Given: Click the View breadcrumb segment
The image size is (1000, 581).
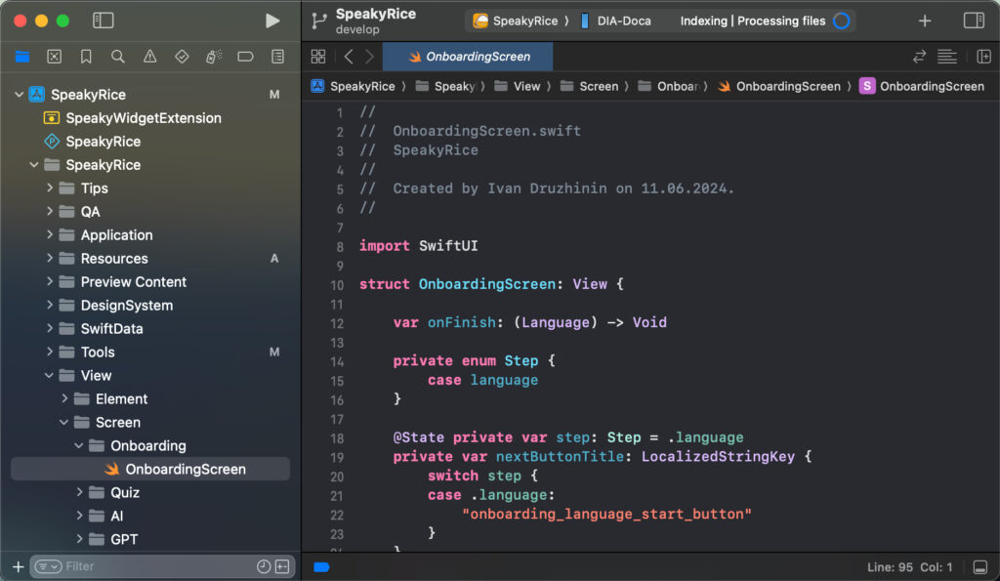Looking at the screenshot, I should click(518, 86).
